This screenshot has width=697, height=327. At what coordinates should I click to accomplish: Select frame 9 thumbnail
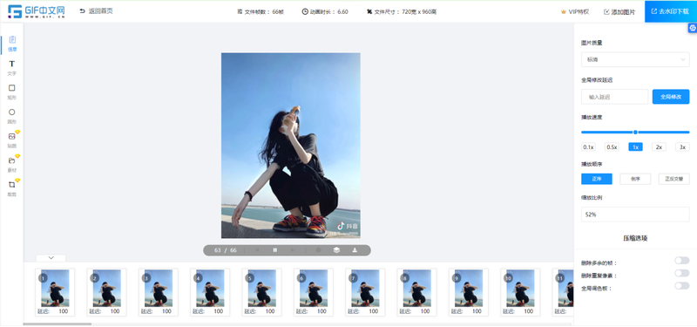click(469, 292)
